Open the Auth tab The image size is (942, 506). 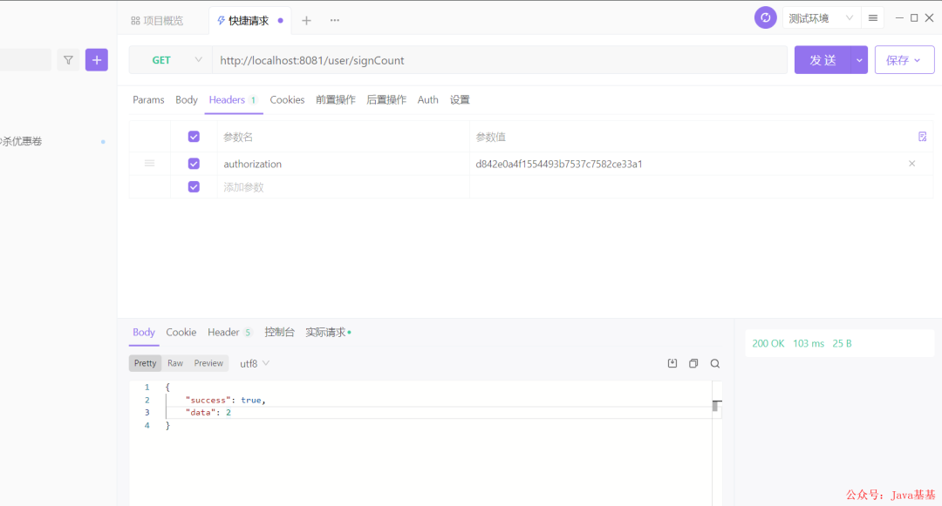(427, 99)
